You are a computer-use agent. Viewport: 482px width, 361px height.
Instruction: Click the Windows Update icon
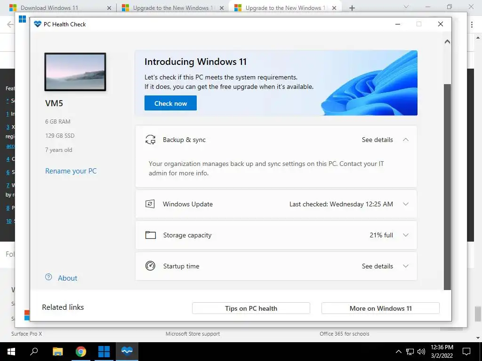150,204
